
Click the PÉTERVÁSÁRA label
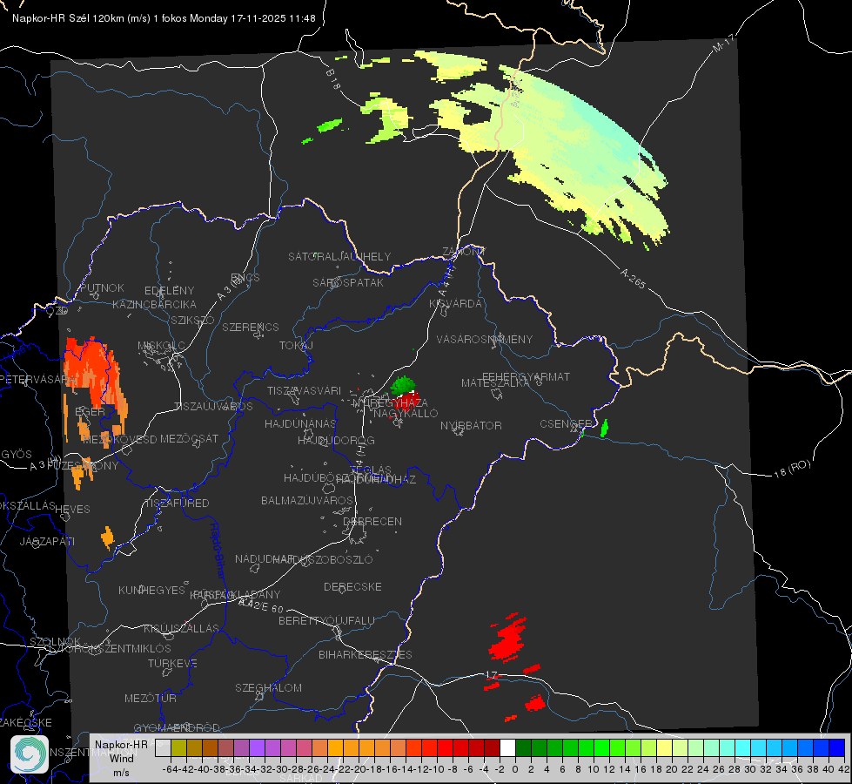click(x=38, y=379)
